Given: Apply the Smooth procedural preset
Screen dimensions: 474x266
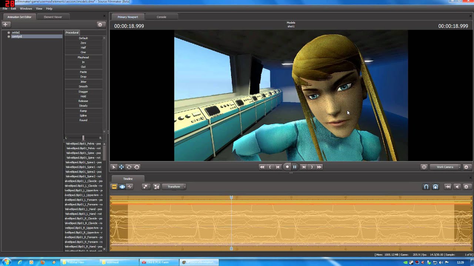Looking at the screenshot, I should pos(83,86).
